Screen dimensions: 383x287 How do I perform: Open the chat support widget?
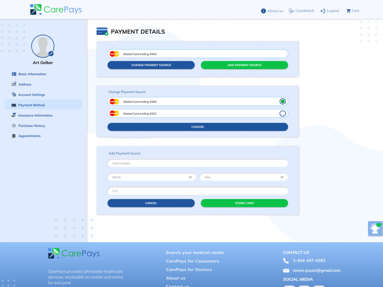pyautogui.click(x=375, y=228)
